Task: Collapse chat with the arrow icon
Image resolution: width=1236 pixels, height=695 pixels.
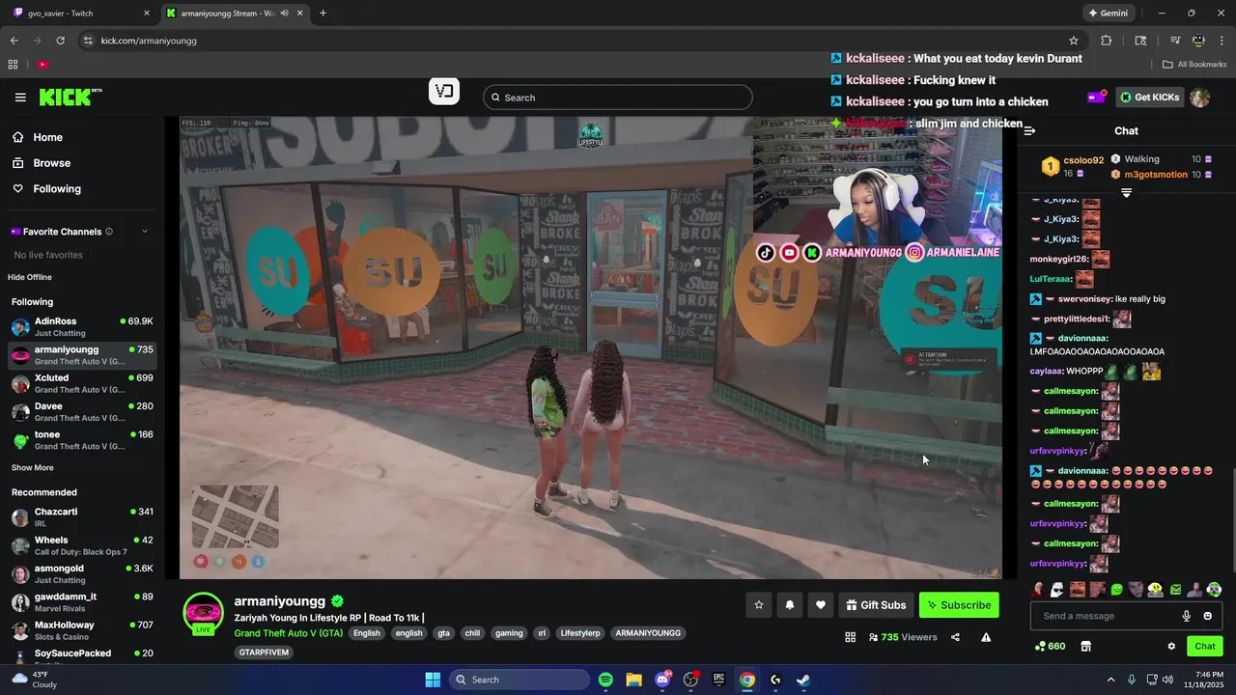Action: pos(1029,130)
